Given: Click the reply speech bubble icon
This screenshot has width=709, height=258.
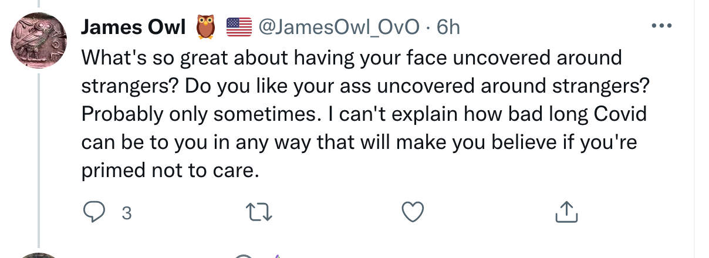Looking at the screenshot, I should coord(93,212).
